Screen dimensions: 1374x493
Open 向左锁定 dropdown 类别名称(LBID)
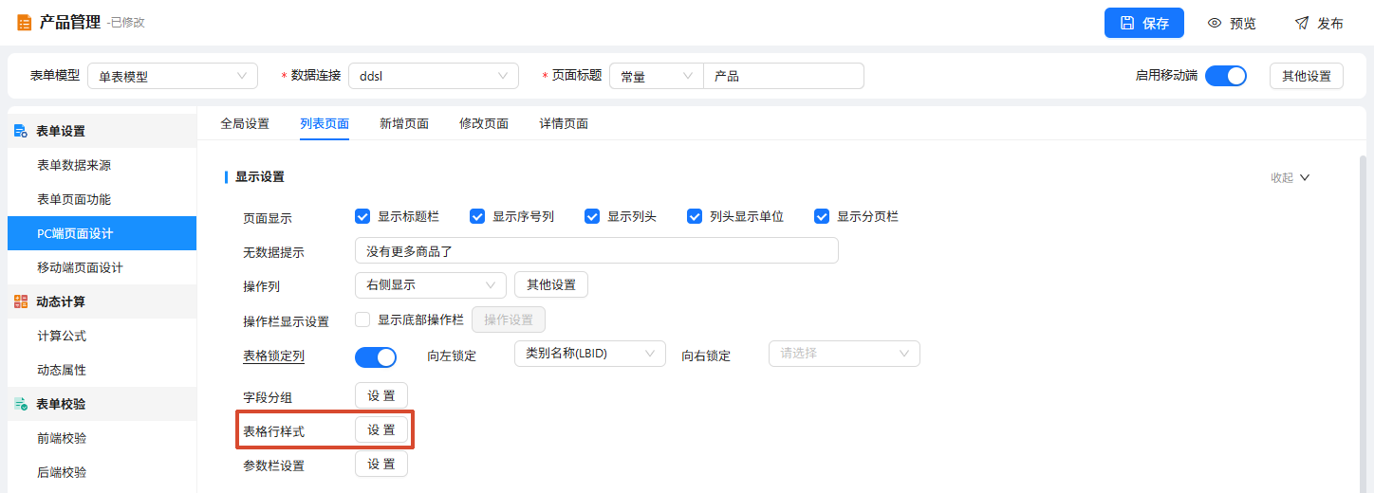(x=590, y=354)
